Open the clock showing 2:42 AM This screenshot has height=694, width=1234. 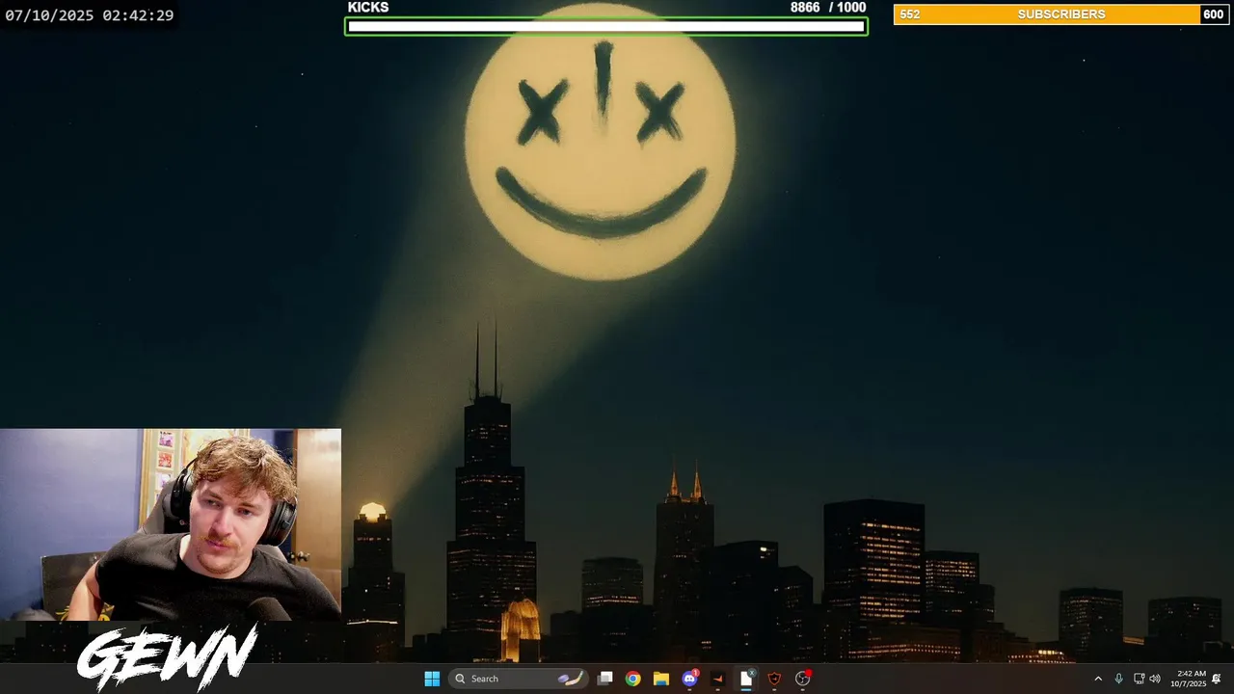pos(1191,679)
